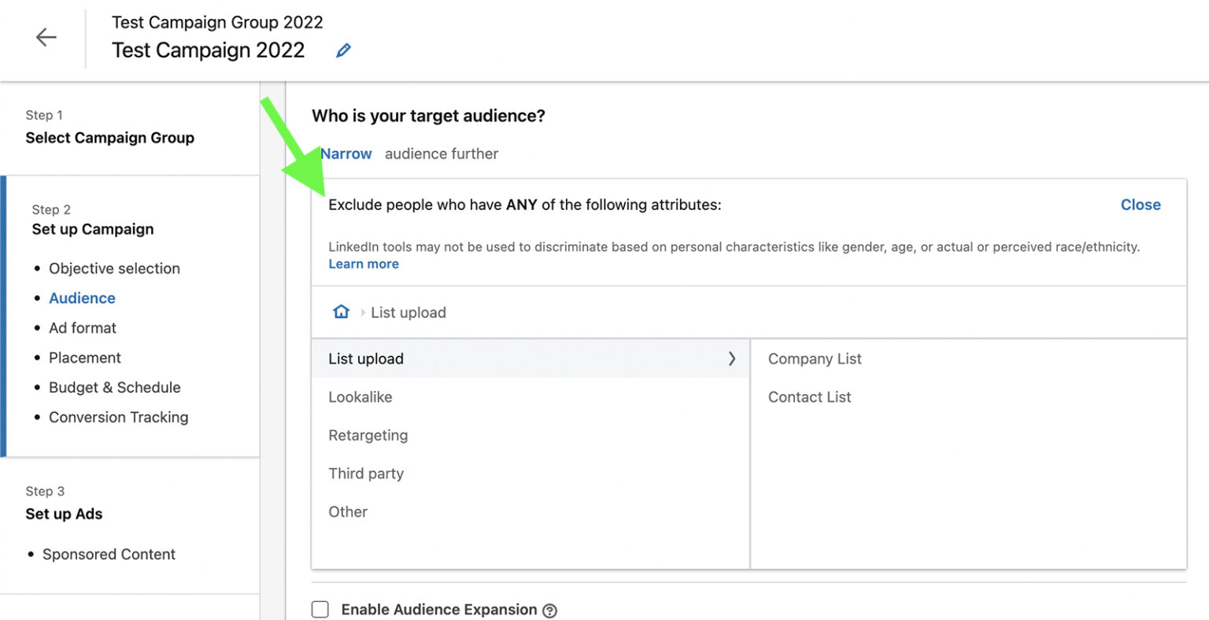Select the Retargeting category
Viewport: 1209px width, 620px height.
pos(368,435)
